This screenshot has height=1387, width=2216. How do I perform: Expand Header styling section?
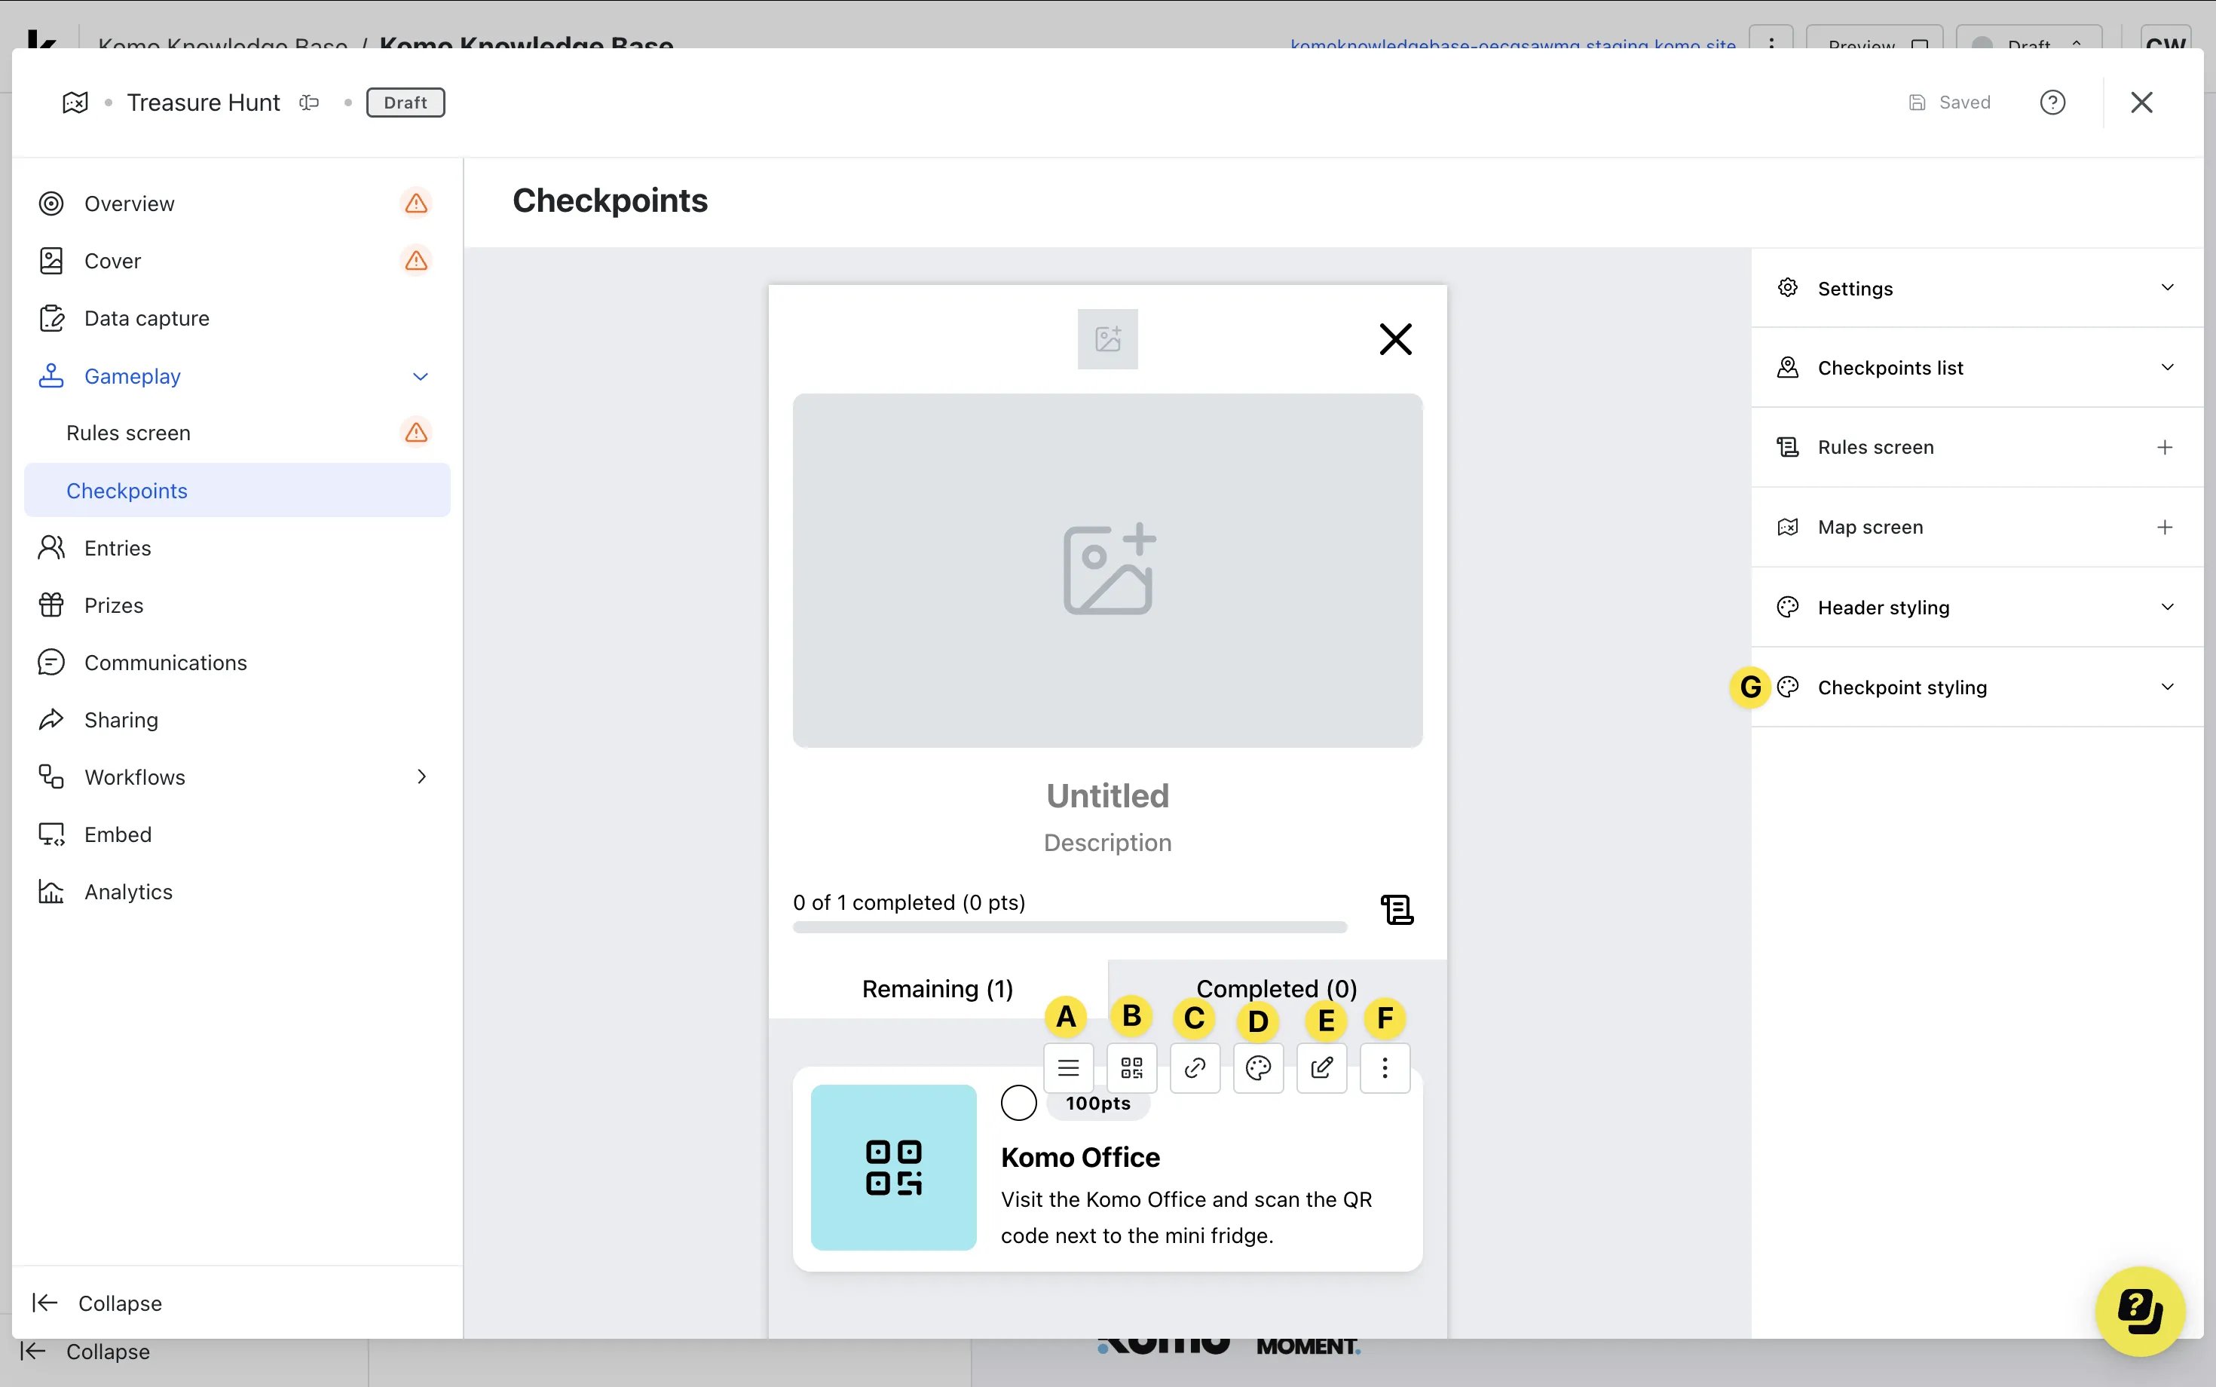coord(1976,608)
